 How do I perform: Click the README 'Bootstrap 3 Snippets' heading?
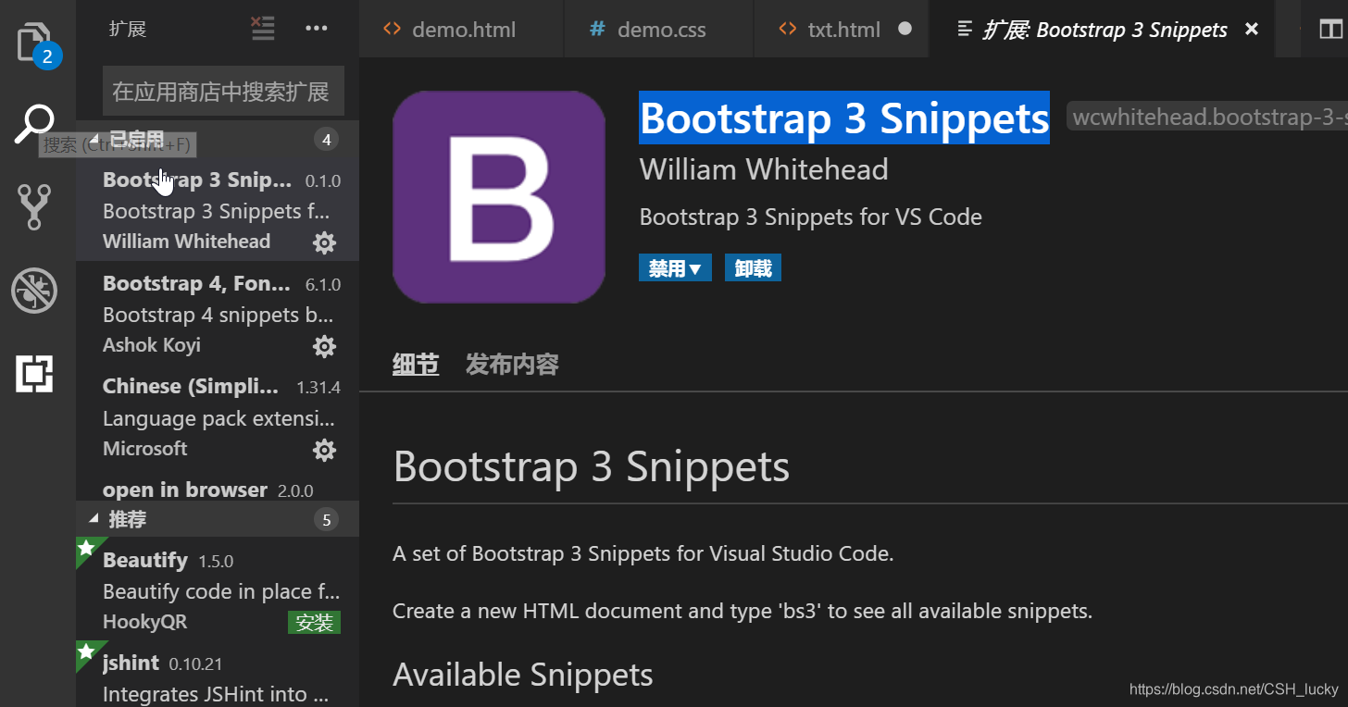pos(592,467)
